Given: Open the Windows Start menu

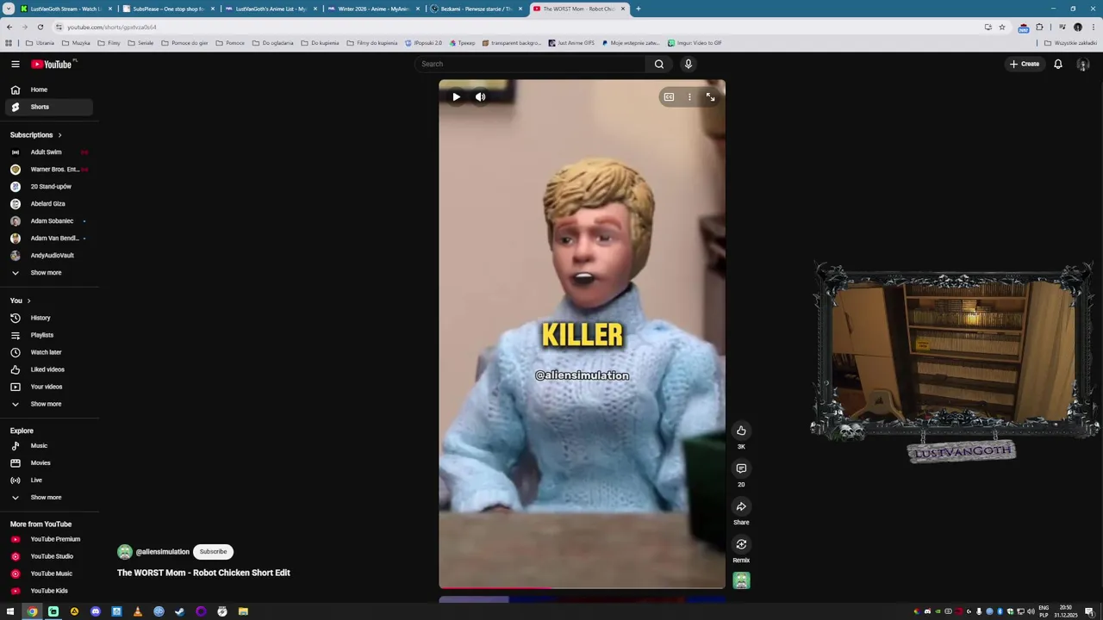Looking at the screenshot, I should click(10, 611).
